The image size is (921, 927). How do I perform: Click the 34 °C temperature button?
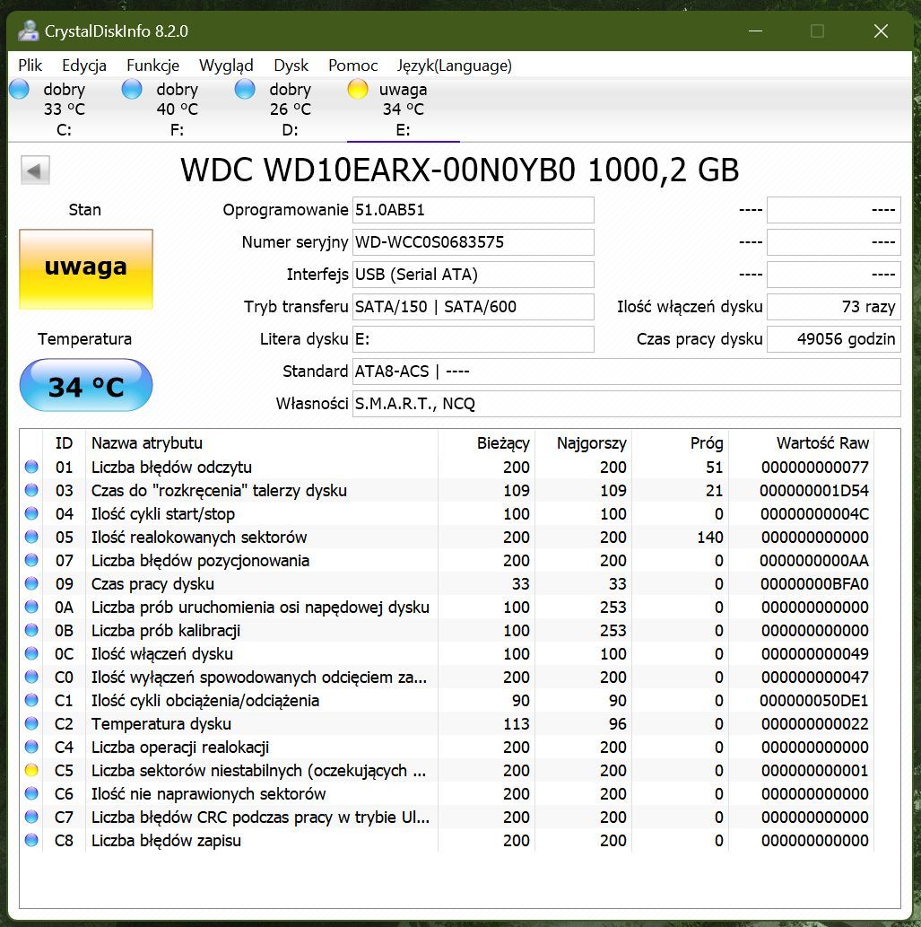86,386
